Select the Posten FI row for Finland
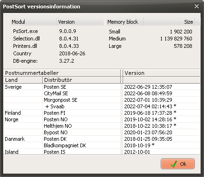The image size is (204, 177). tap(102, 113)
